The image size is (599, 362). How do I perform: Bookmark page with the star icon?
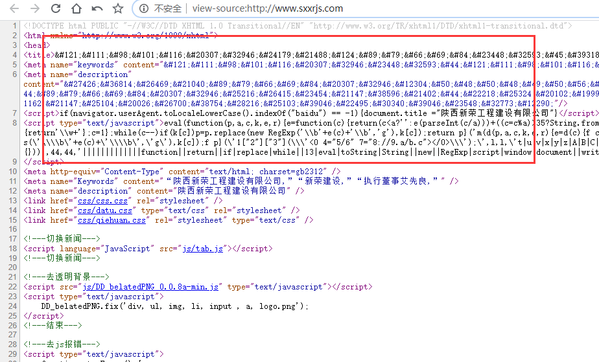tap(117, 8)
